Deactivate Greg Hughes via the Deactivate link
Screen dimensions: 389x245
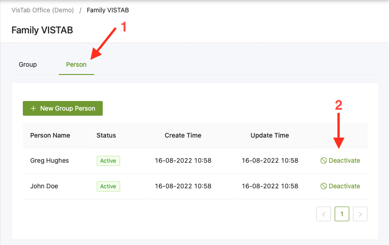pyautogui.click(x=344, y=160)
